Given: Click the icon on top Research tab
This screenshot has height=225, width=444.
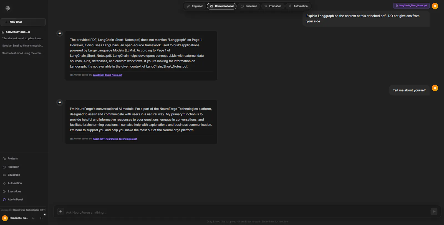Looking at the screenshot, I should click(x=242, y=6).
